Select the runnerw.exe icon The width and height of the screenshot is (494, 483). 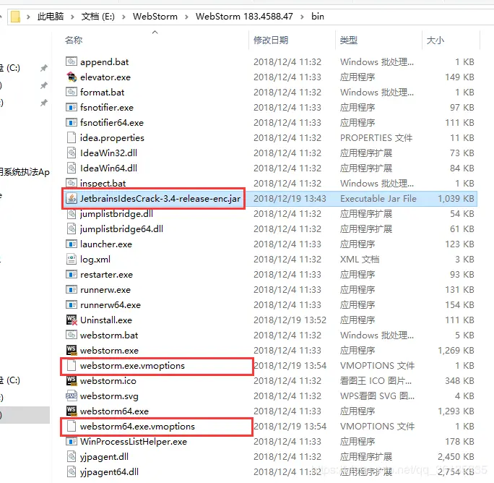tap(71, 289)
